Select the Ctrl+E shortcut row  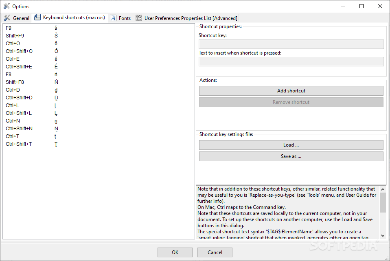(x=99, y=59)
